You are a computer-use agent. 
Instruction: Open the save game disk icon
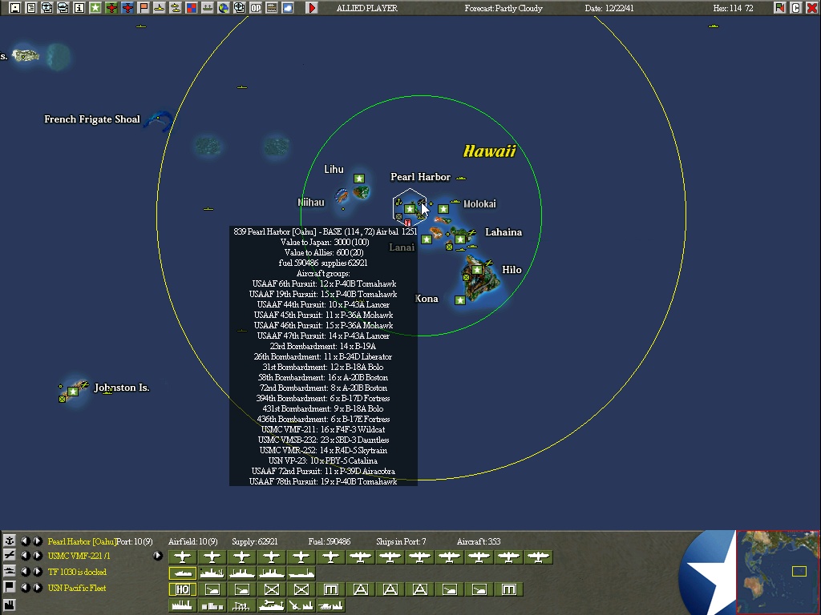[x=14, y=8]
